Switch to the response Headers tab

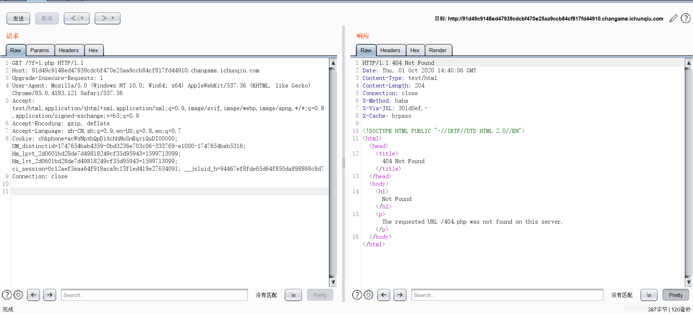click(390, 50)
